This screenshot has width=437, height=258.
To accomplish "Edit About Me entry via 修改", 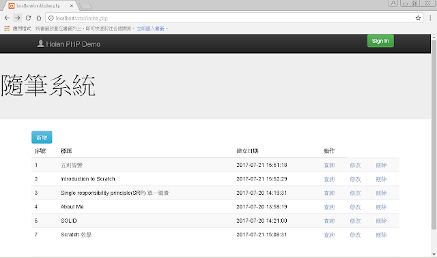I will [x=355, y=207].
